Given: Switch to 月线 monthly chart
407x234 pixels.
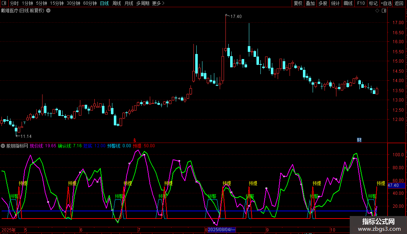Looking at the screenshot, I should tap(129, 3).
